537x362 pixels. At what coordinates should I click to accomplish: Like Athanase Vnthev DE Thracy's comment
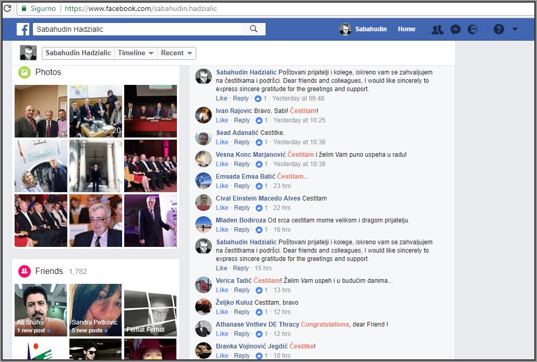click(x=222, y=334)
